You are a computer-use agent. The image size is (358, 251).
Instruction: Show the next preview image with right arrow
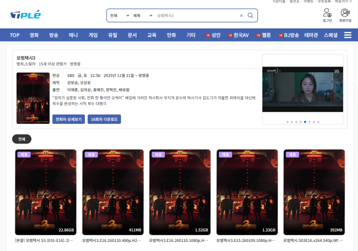337,89
